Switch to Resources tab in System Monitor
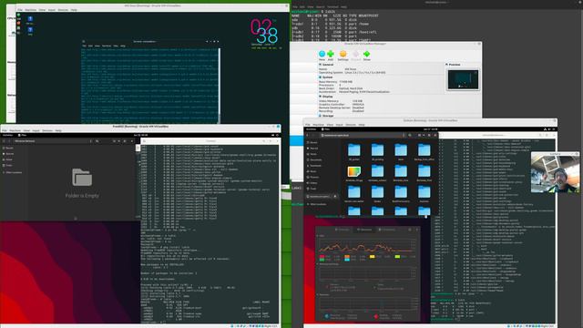583x328 pixels. 364,230
